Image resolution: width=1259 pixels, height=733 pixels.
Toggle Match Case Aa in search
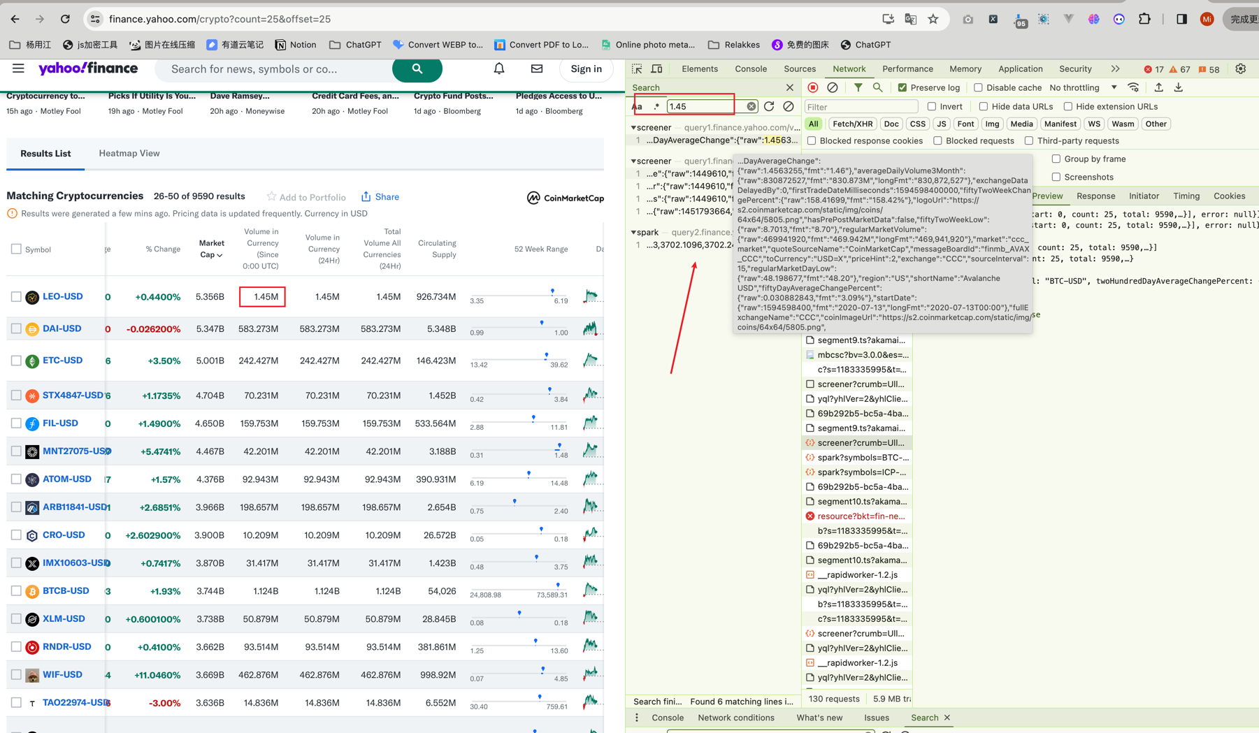pyautogui.click(x=638, y=106)
